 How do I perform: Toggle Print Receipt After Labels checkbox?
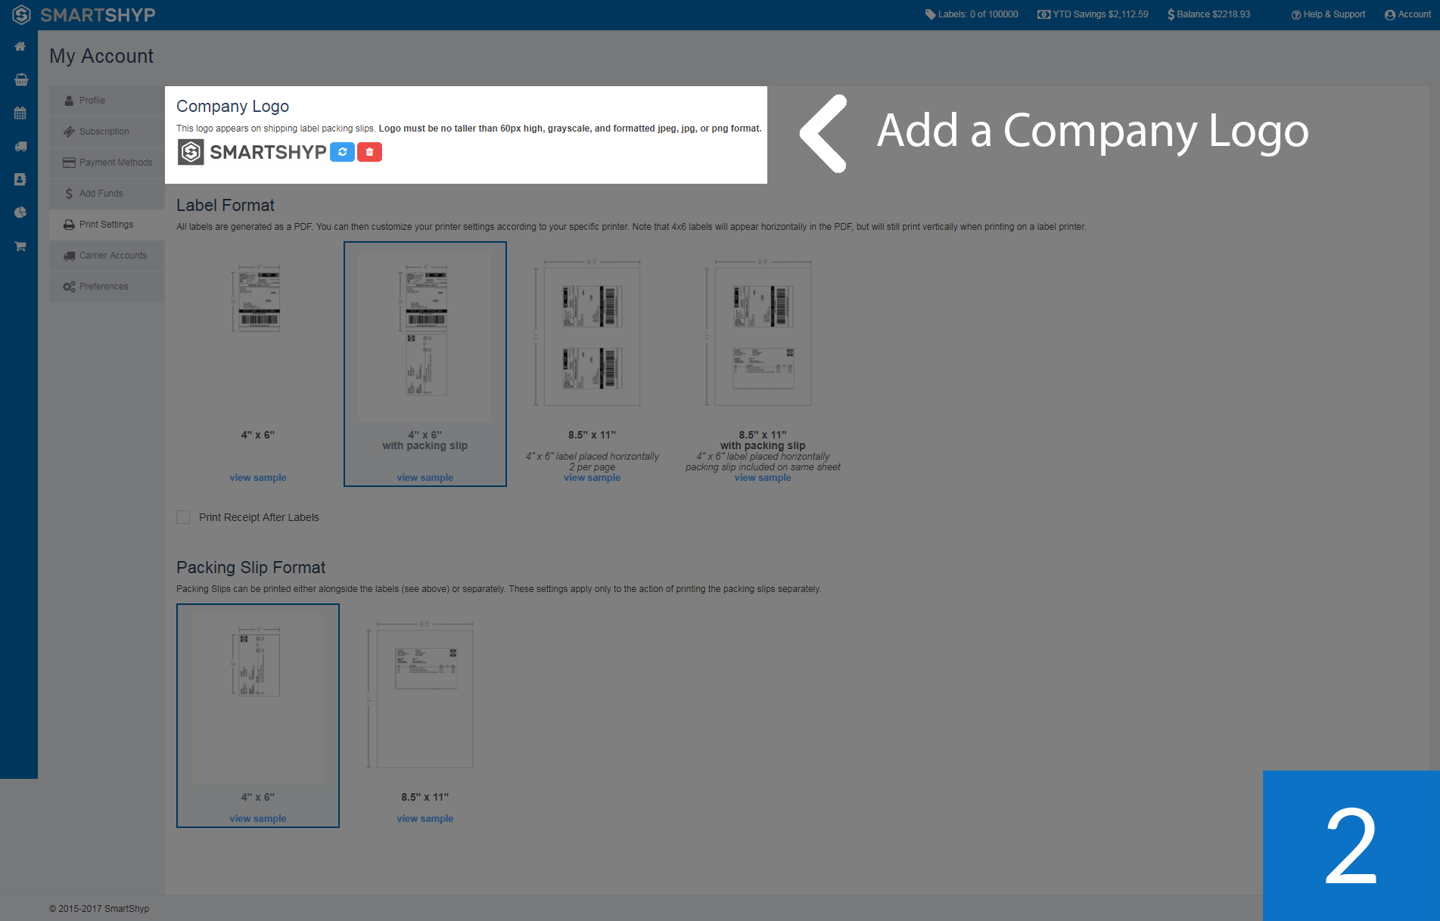(x=183, y=517)
